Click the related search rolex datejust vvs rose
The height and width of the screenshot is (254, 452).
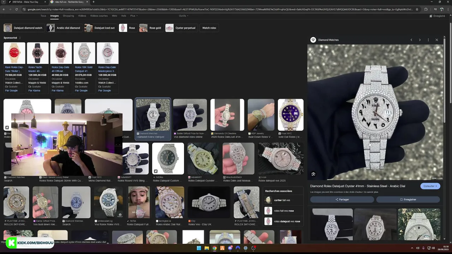282,221
